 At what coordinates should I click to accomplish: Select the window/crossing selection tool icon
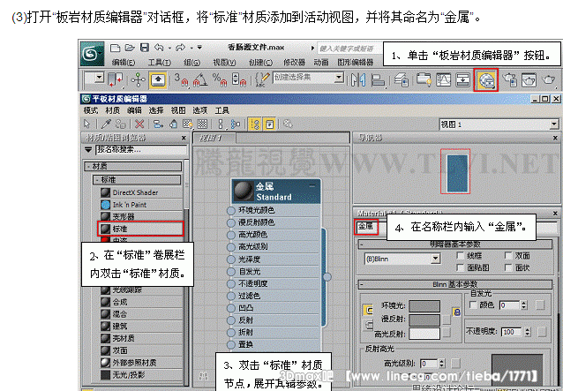tap(116, 79)
